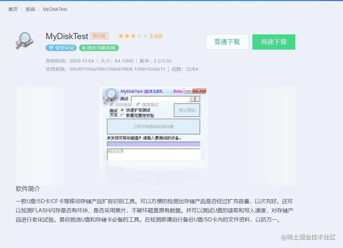This screenshot has width=343, height=248.
Task: Click the magnifier icon in the MyDiskTest window
Action: point(110,96)
